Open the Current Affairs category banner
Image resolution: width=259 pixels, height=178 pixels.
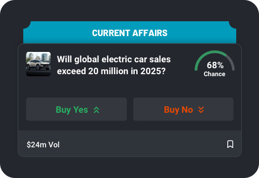coord(130,33)
